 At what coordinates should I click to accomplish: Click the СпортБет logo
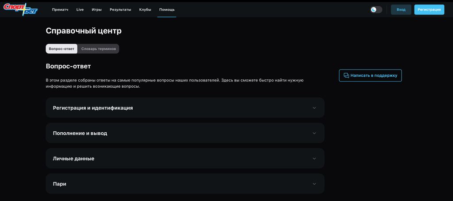tap(20, 9)
